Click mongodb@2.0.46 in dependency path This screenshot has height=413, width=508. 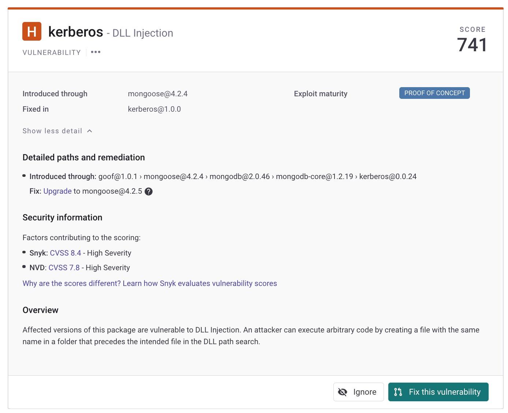pyautogui.click(x=239, y=176)
